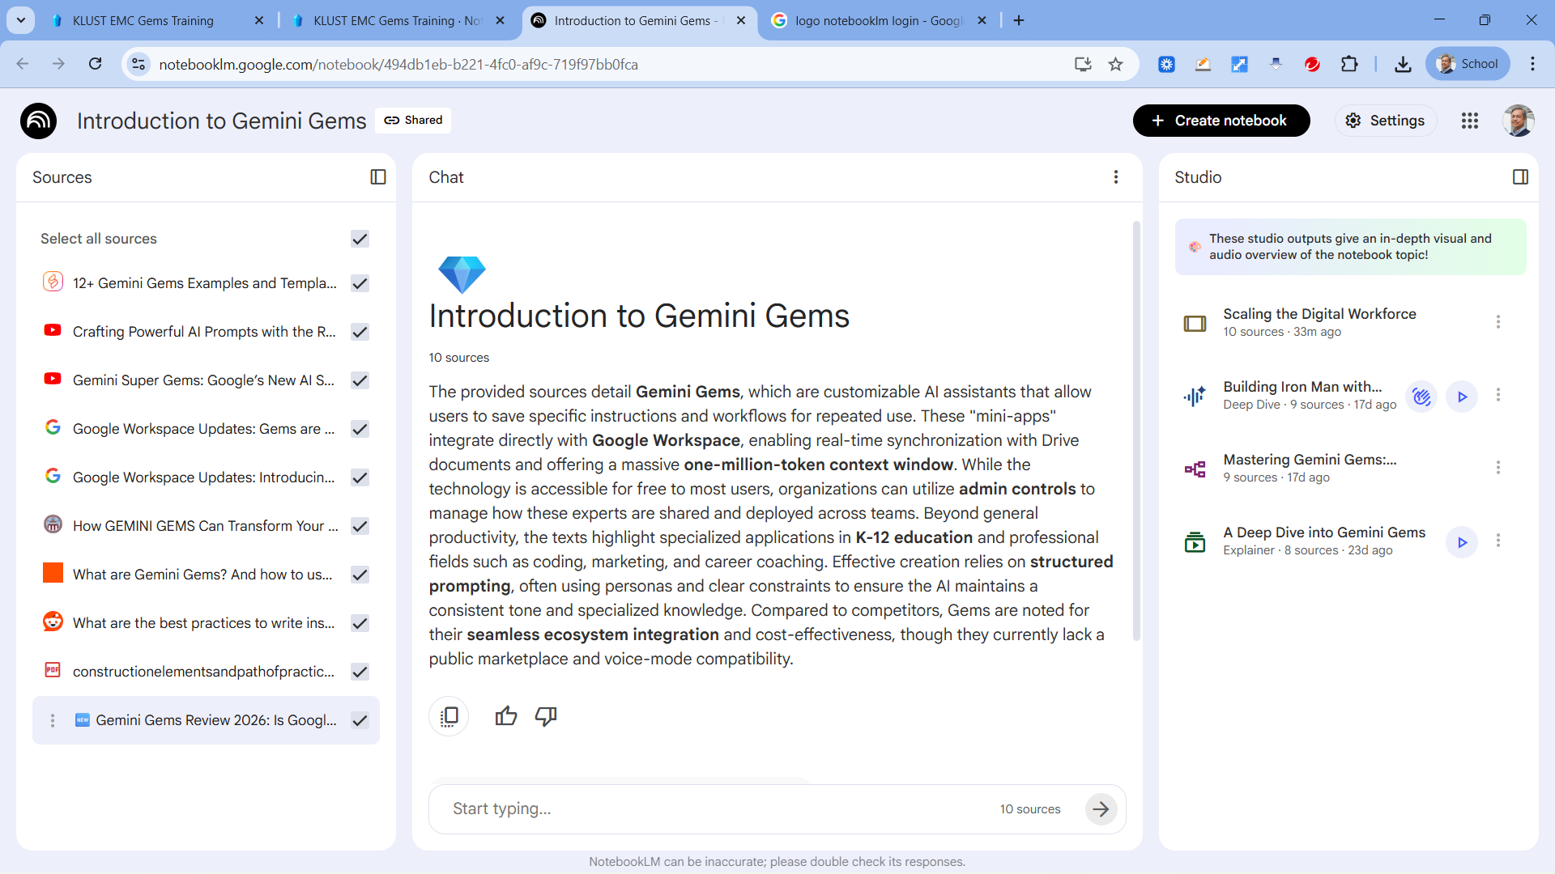Click the 10 sources indicator in chat box
1555x874 pixels.
pyautogui.click(x=1030, y=809)
